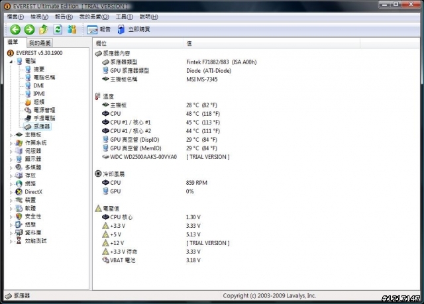Collapse the 電腦 tree node
The width and height of the screenshot is (424, 304).
click(x=11, y=62)
